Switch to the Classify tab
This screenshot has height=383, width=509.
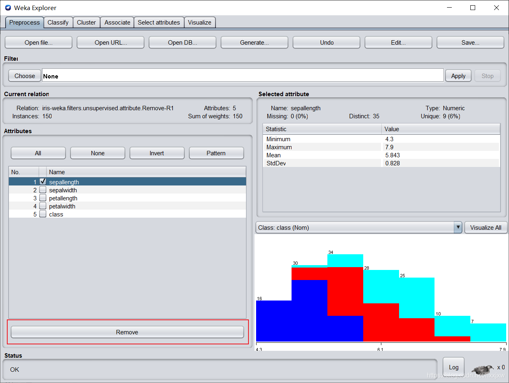[x=58, y=23]
